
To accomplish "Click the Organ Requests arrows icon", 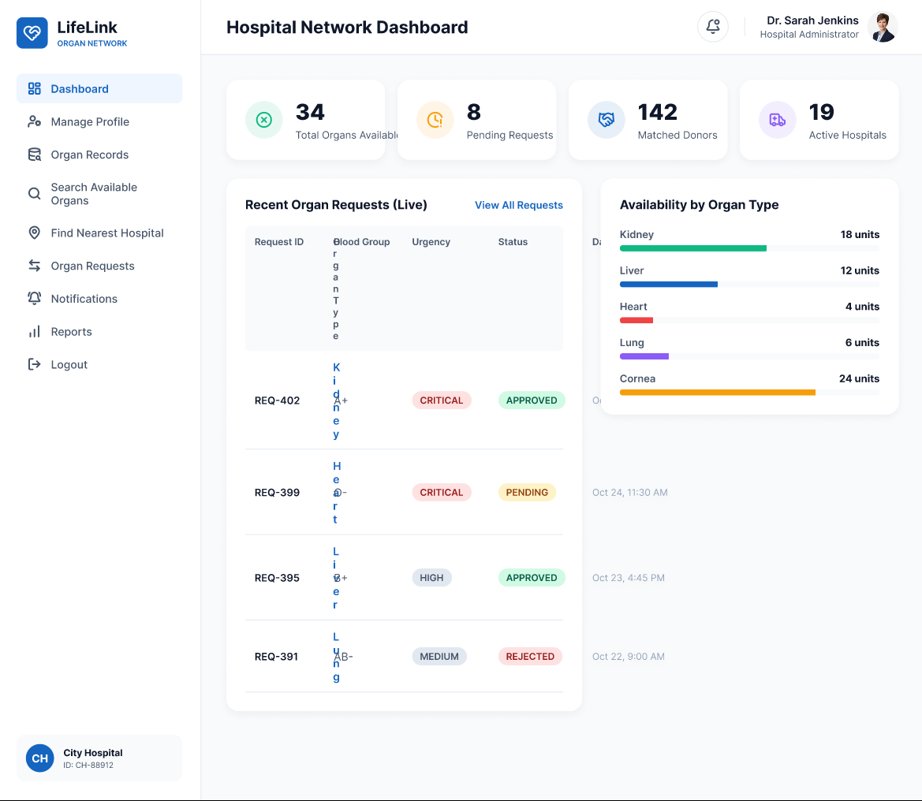I will 35,266.
